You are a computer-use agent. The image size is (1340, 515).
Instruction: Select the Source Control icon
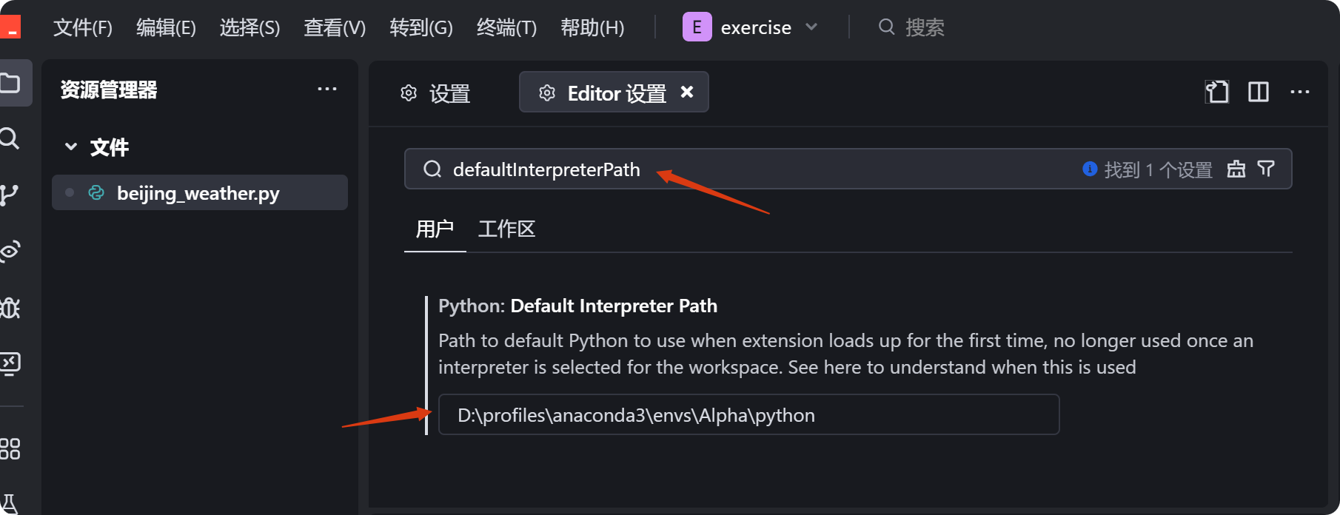tap(10, 195)
